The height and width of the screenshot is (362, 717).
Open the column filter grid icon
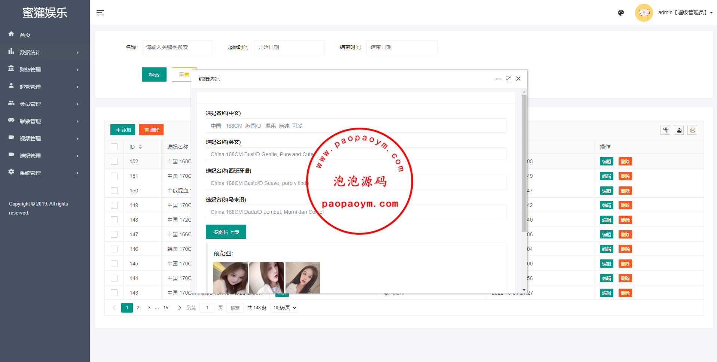tap(665, 130)
